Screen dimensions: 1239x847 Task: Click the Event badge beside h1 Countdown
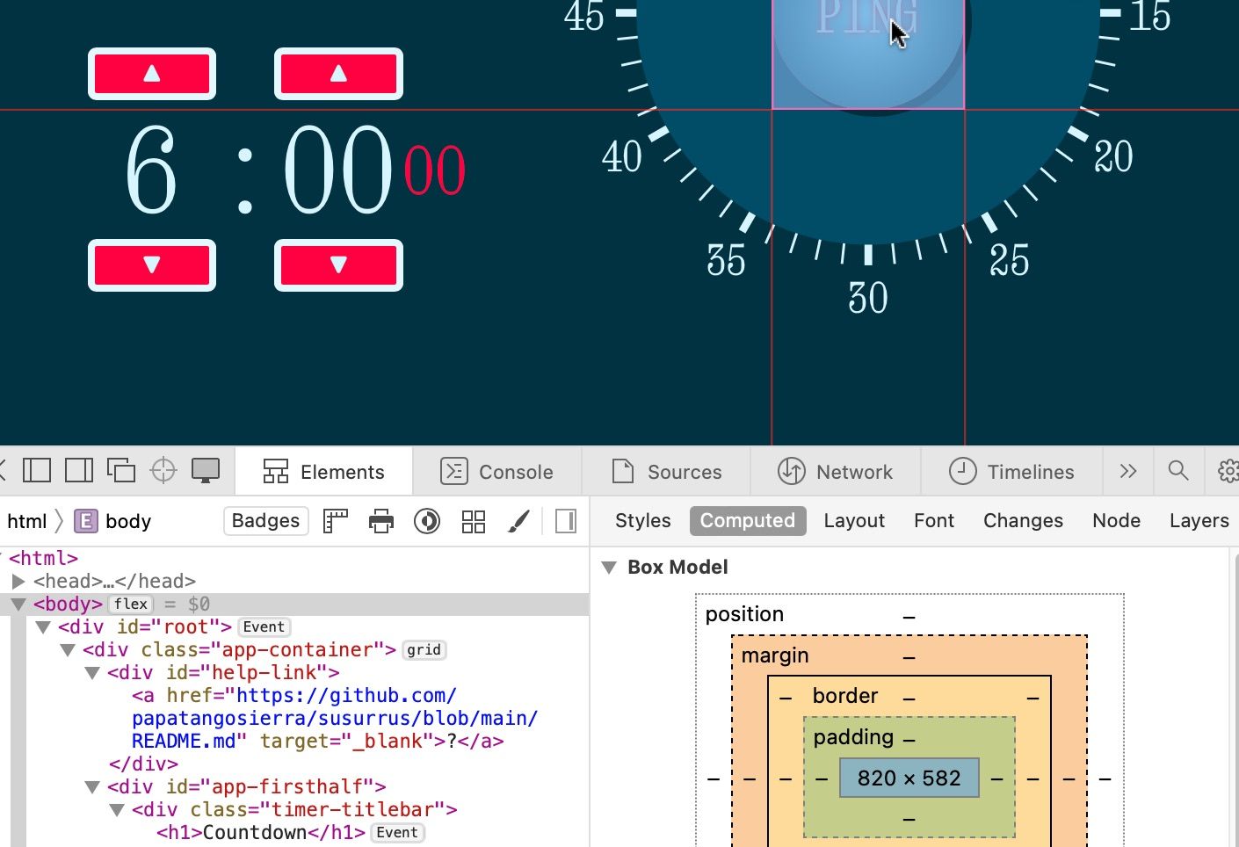pos(397,833)
